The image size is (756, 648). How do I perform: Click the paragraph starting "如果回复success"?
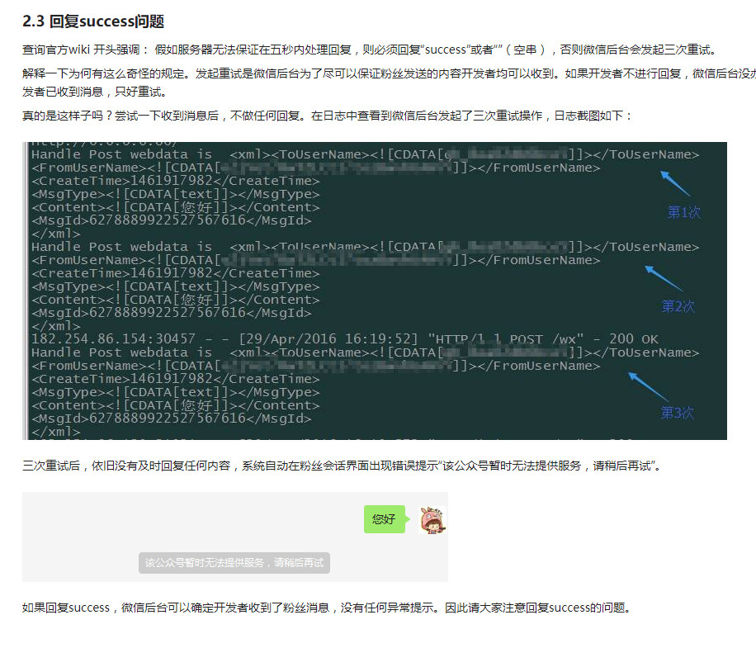[327, 608]
